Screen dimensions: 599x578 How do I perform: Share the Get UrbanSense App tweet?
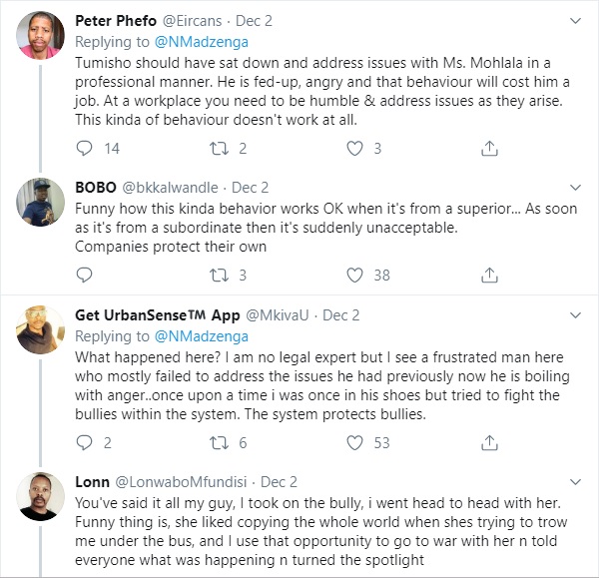point(489,441)
